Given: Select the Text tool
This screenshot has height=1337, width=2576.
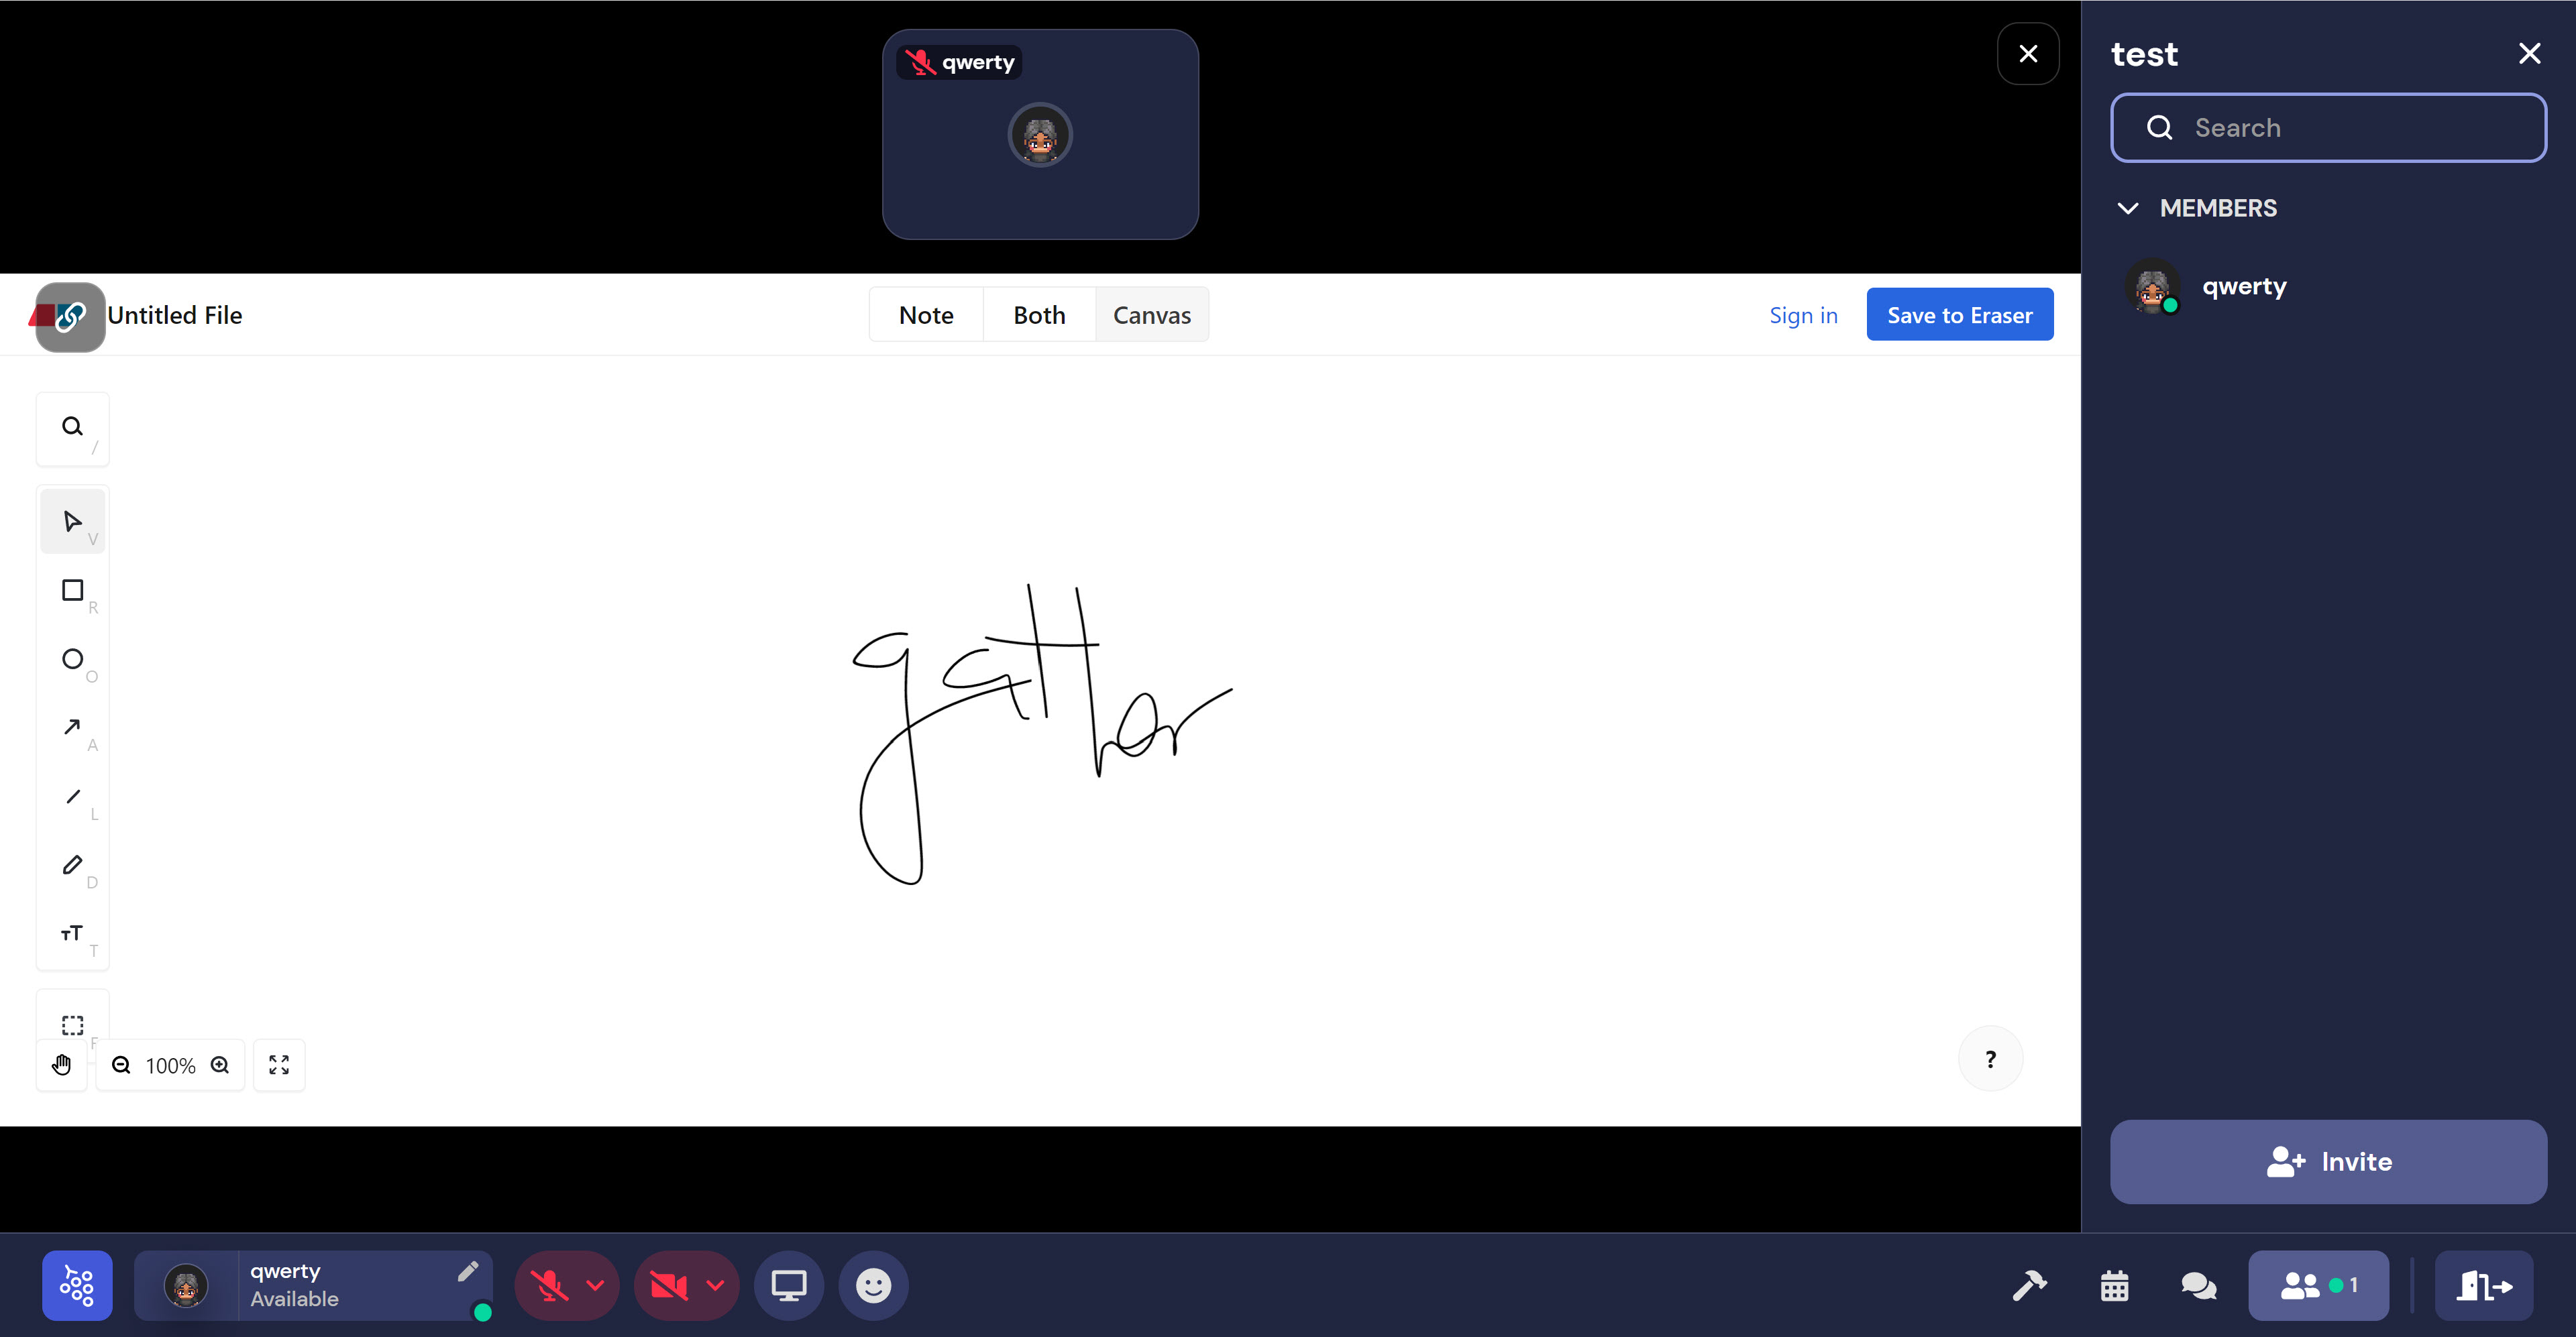Looking at the screenshot, I should tap(72, 933).
